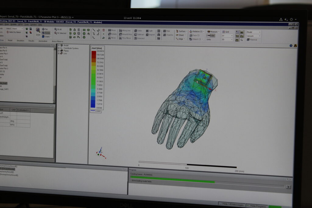The width and height of the screenshot is (312, 208).
Task: Click Fit All view button
Action: pos(58,29)
